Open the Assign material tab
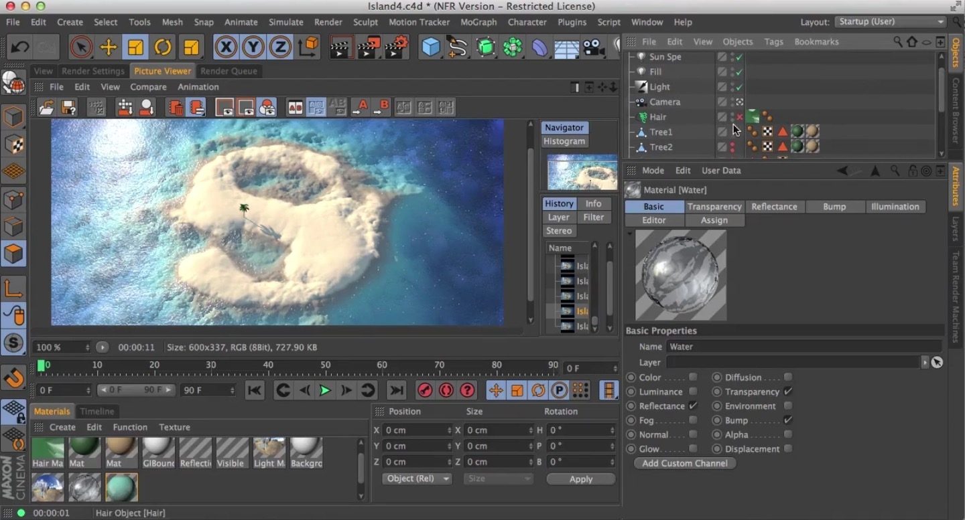This screenshot has width=965, height=520. (714, 220)
